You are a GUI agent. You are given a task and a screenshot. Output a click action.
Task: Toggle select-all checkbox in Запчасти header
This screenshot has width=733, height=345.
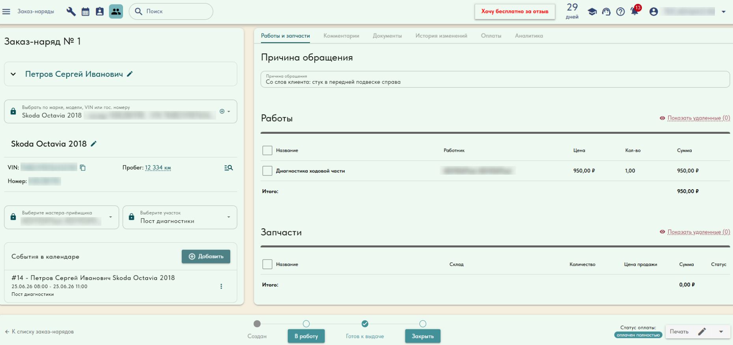(267, 264)
